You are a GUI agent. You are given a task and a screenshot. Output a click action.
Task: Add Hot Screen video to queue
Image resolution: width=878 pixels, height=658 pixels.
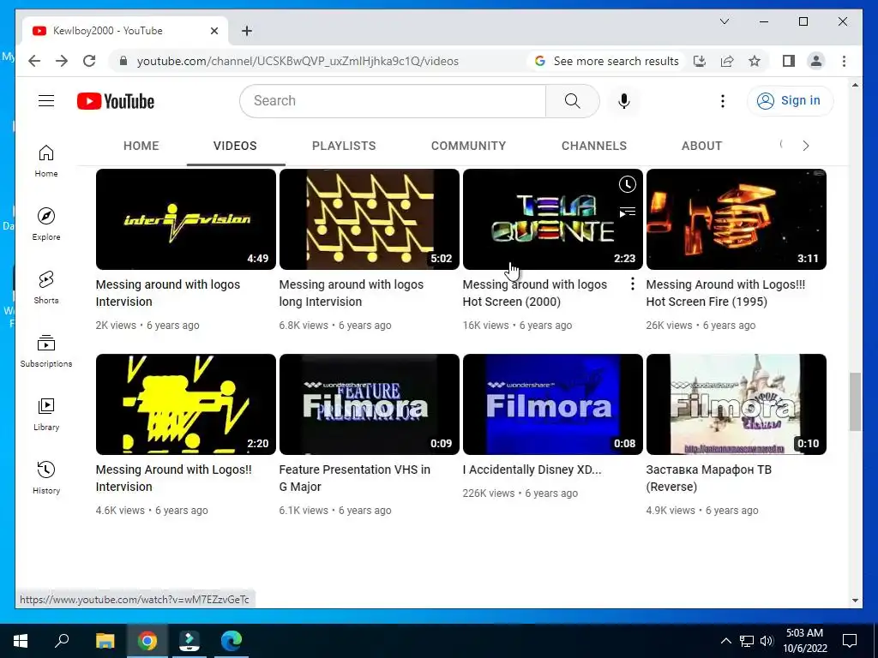[627, 212]
